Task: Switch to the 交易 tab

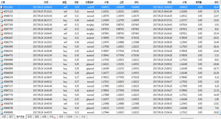Action: (x=4, y=117)
